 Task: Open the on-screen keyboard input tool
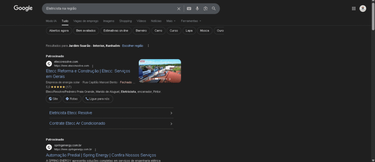(189, 8)
